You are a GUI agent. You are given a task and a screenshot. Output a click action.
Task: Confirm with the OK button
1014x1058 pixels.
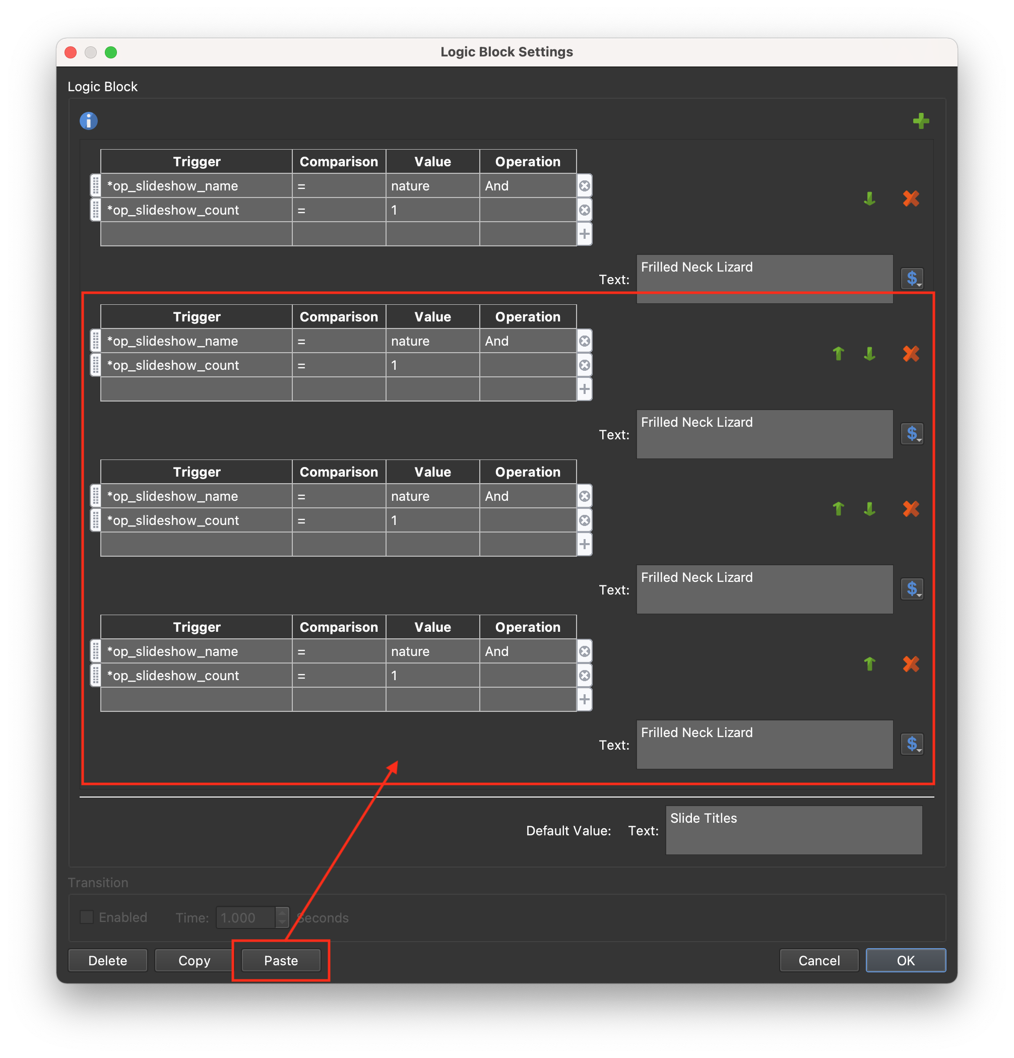pos(906,960)
